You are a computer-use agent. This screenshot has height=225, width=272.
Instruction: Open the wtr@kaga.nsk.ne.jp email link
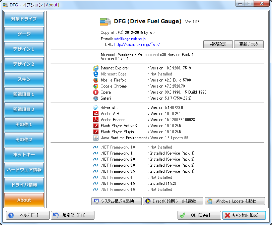tap(130, 39)
